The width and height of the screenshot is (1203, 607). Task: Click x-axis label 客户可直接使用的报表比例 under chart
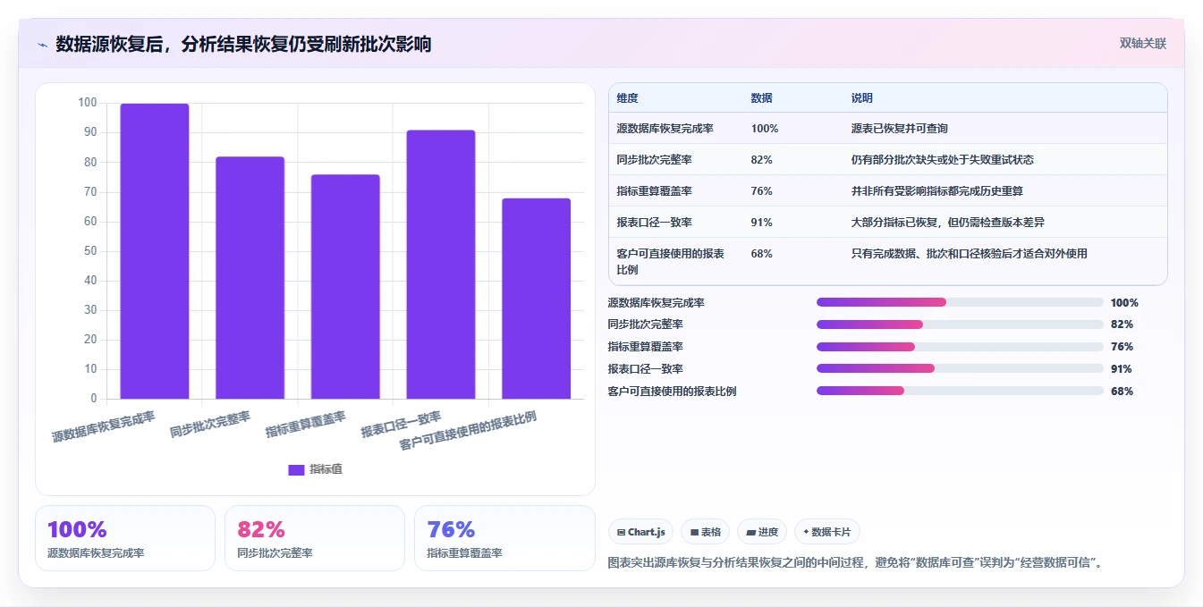[x=468, y=431]
